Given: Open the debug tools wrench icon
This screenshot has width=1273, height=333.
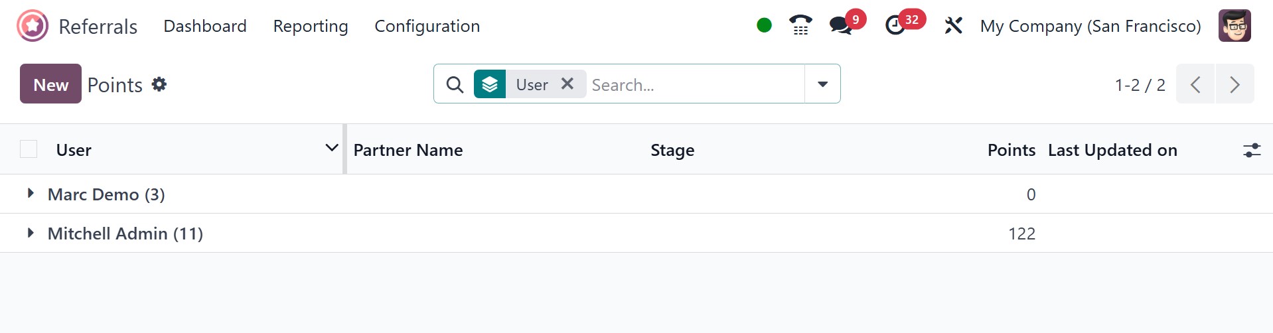Looking at the screenshot, I should click(953, 26).
